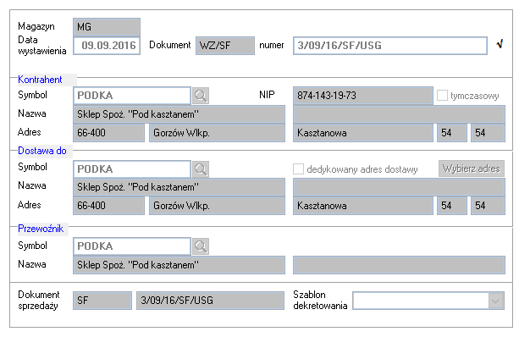Click the Wybierz adres button
The width and height of the screenshot is (519, 337).
pyautogui.click(x=472, y=168)
